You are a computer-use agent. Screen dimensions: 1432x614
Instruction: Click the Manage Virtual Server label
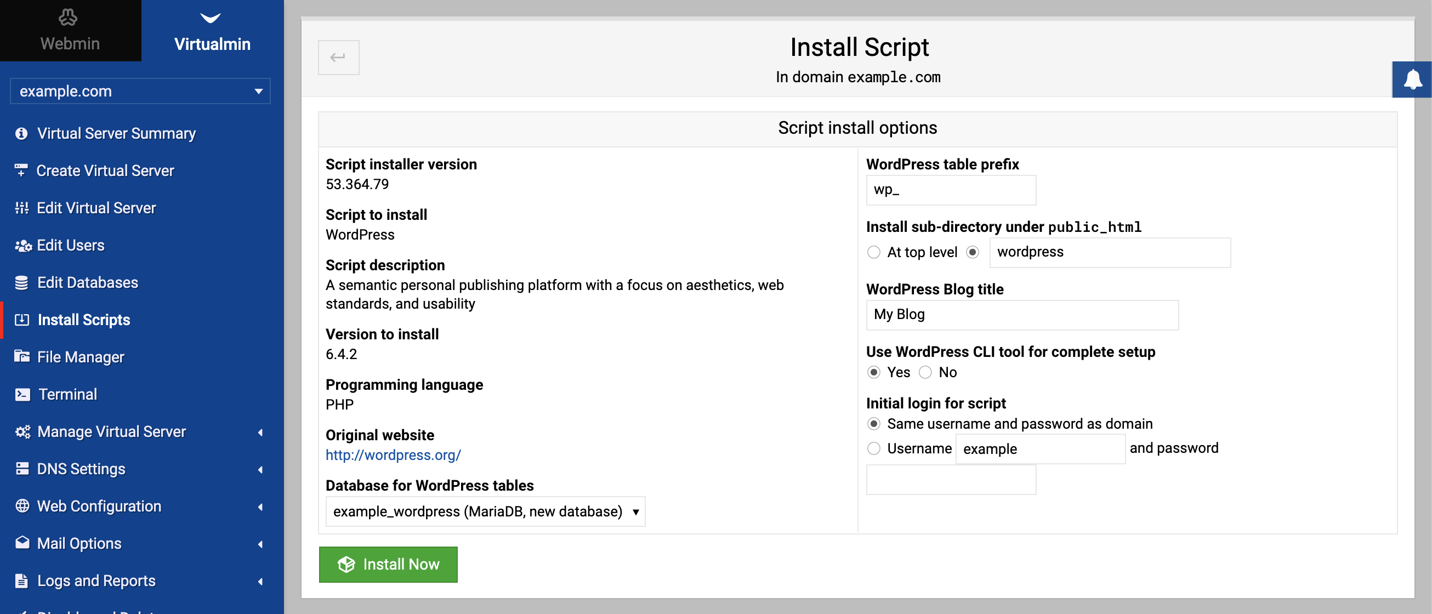coord(111,431)
